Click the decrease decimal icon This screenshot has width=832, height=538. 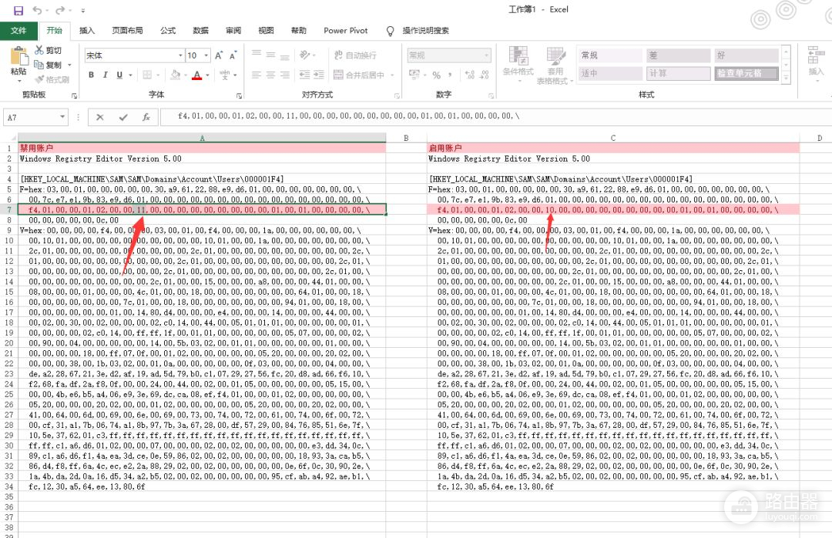(484, 75)
